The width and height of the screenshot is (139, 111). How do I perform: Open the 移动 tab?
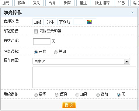click(x=21, y=3)
